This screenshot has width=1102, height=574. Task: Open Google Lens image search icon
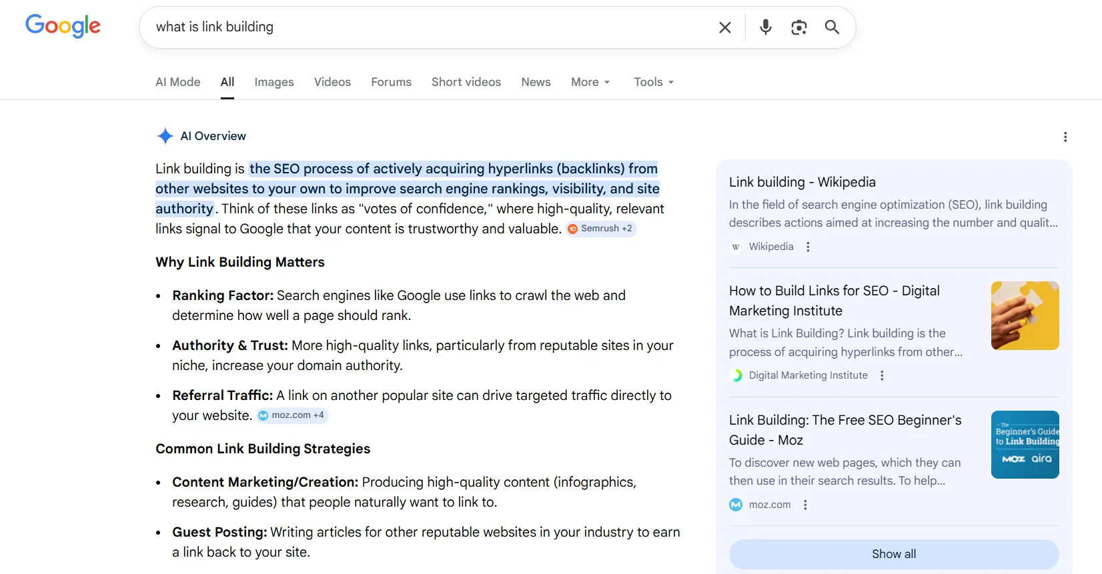[x=798, y=27]
